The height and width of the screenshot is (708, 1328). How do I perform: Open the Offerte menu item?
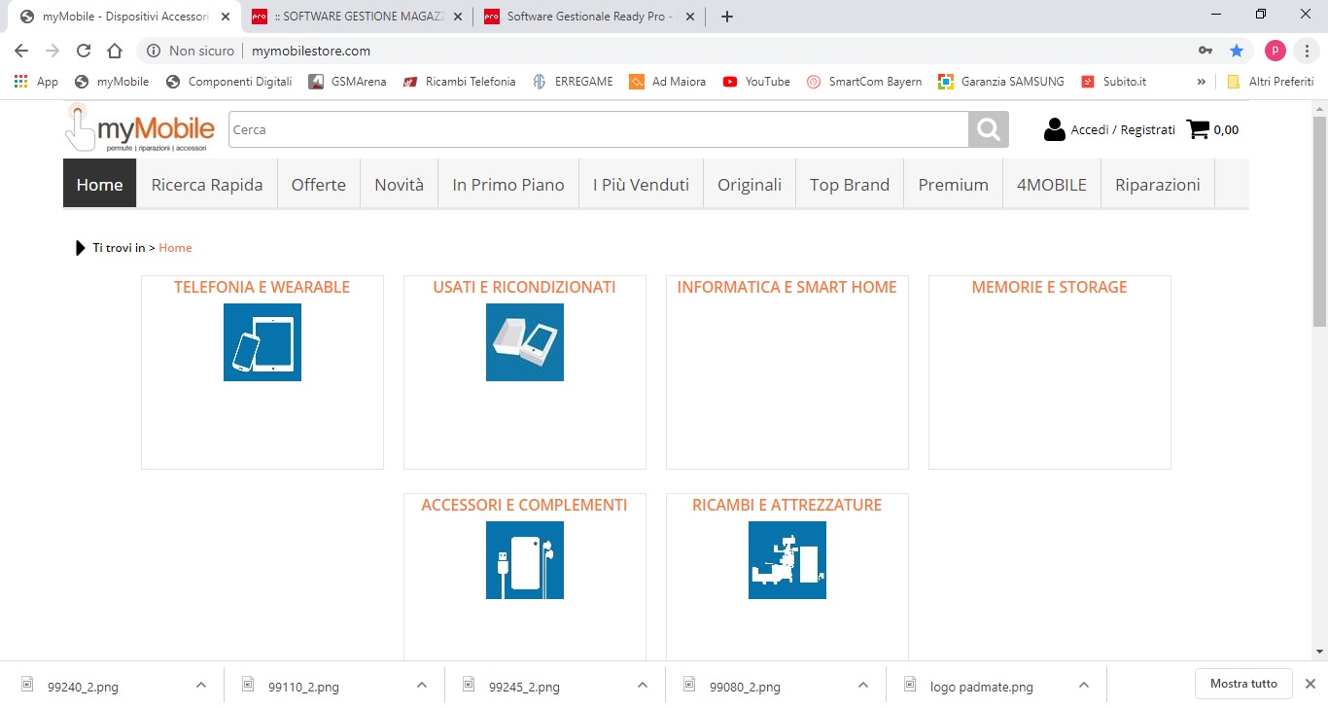pyautogui.click(x=319, y=184)
